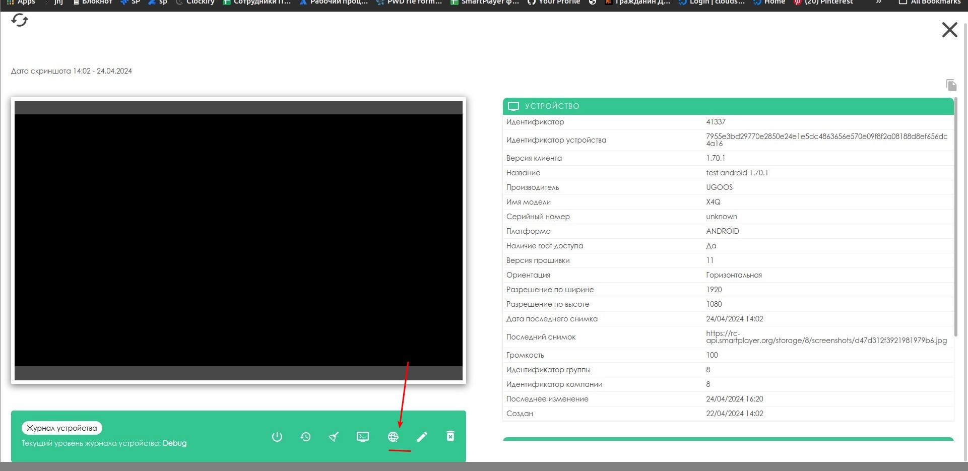This screenshot has height=471, width=968.
Task: Click the created date 22/04/2024 14:02
Action: tap(735, 414)
